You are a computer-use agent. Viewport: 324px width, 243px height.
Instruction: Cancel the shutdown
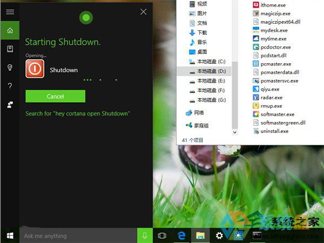point(56,96)
